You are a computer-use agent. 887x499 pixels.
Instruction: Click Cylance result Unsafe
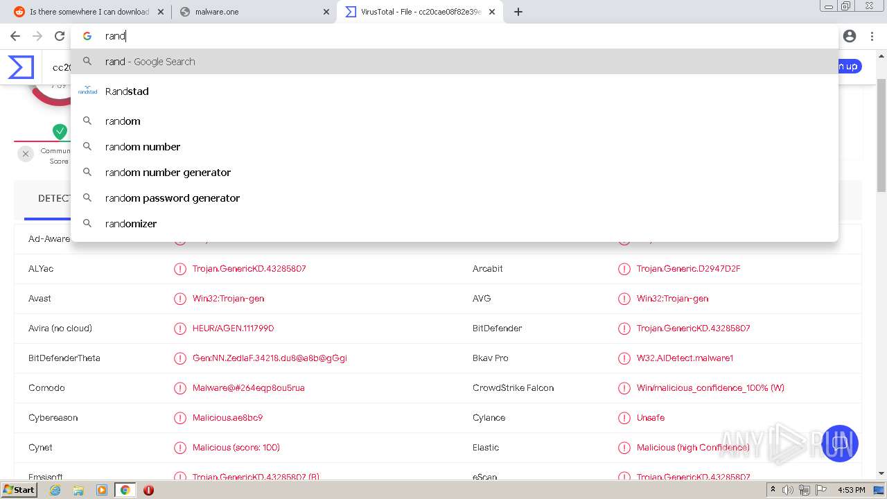[x=651, y=418]
